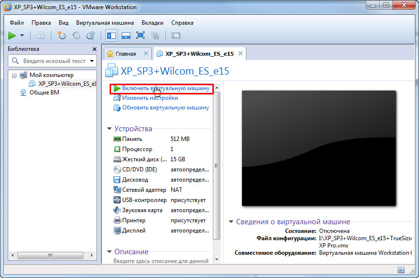Click the hard disk icon
The height and width of the screenshot is (278, 419).
coord(117,159)
